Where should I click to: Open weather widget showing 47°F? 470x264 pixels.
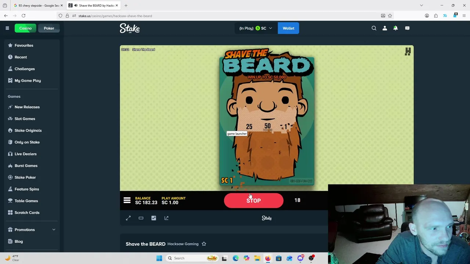tap(12, 258)
